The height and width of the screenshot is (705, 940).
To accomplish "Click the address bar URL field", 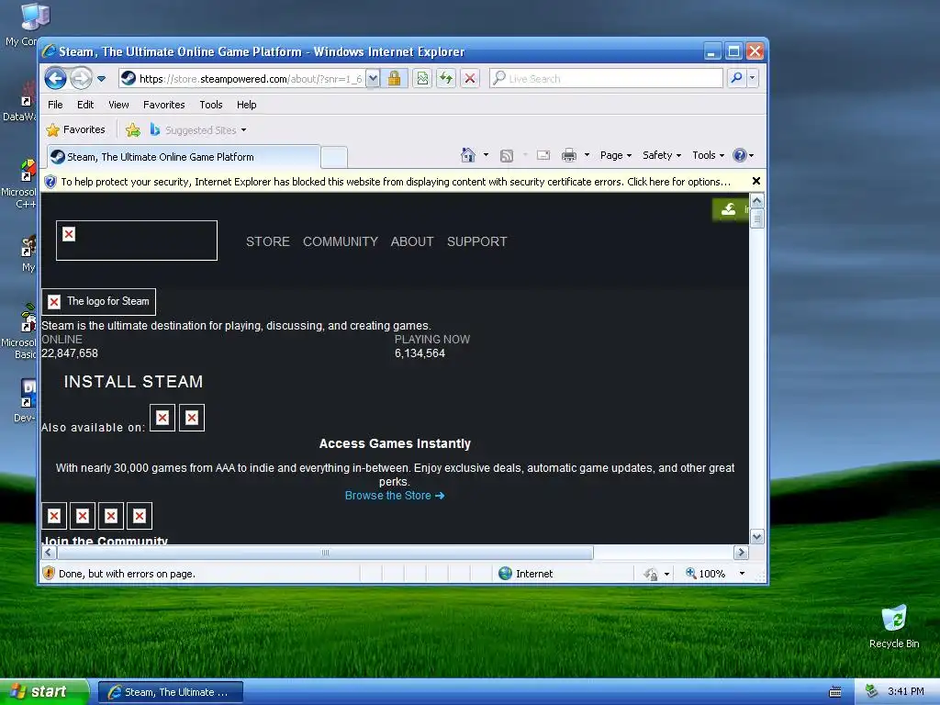I will 241,79.
